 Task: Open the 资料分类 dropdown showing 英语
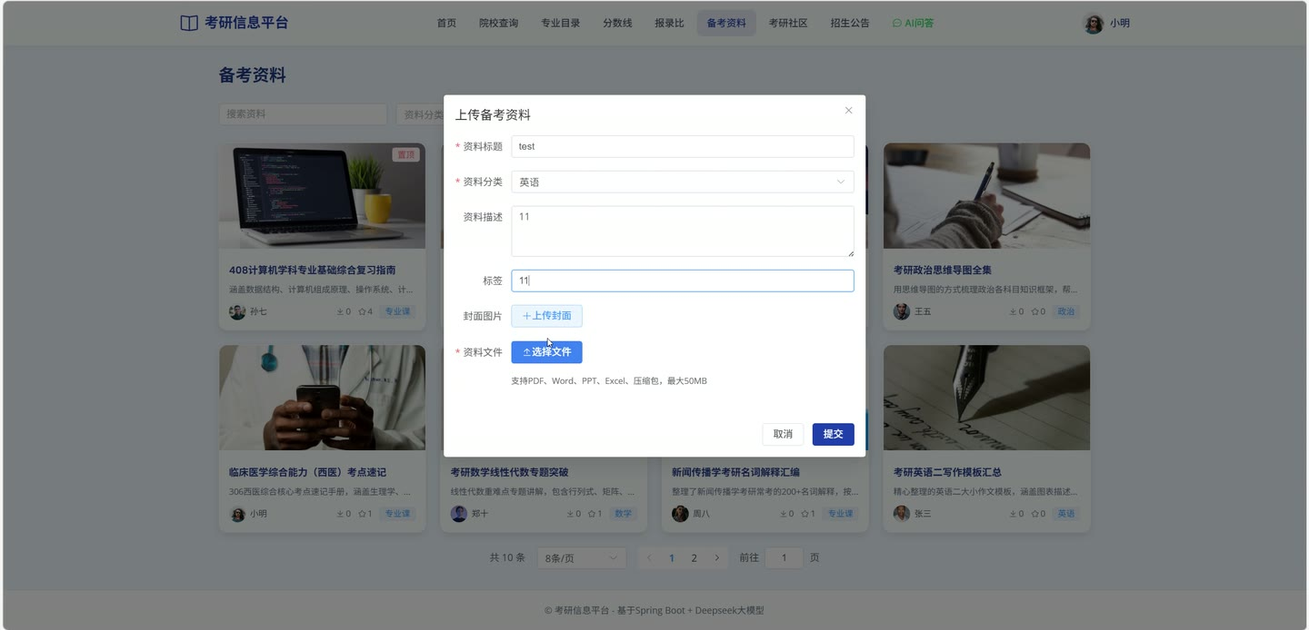point(683,182)
